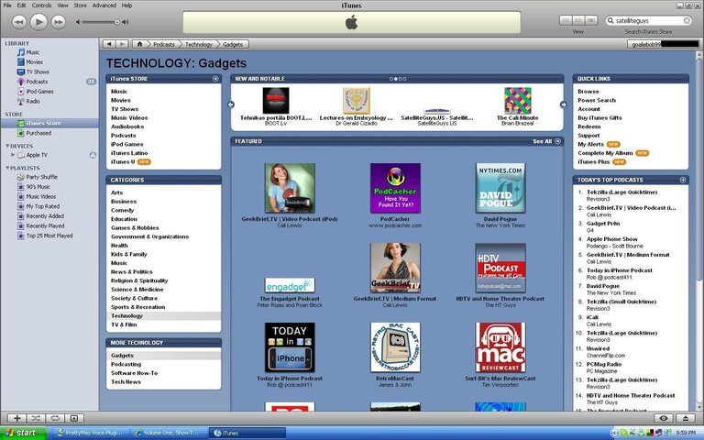Select second page dot in New and Notable
The image size is (704, 440).
(396, 79)
